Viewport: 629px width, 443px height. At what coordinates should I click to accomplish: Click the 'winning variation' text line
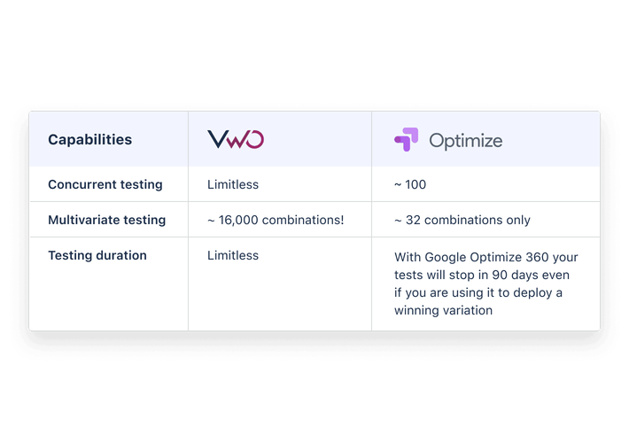[443, 311]
